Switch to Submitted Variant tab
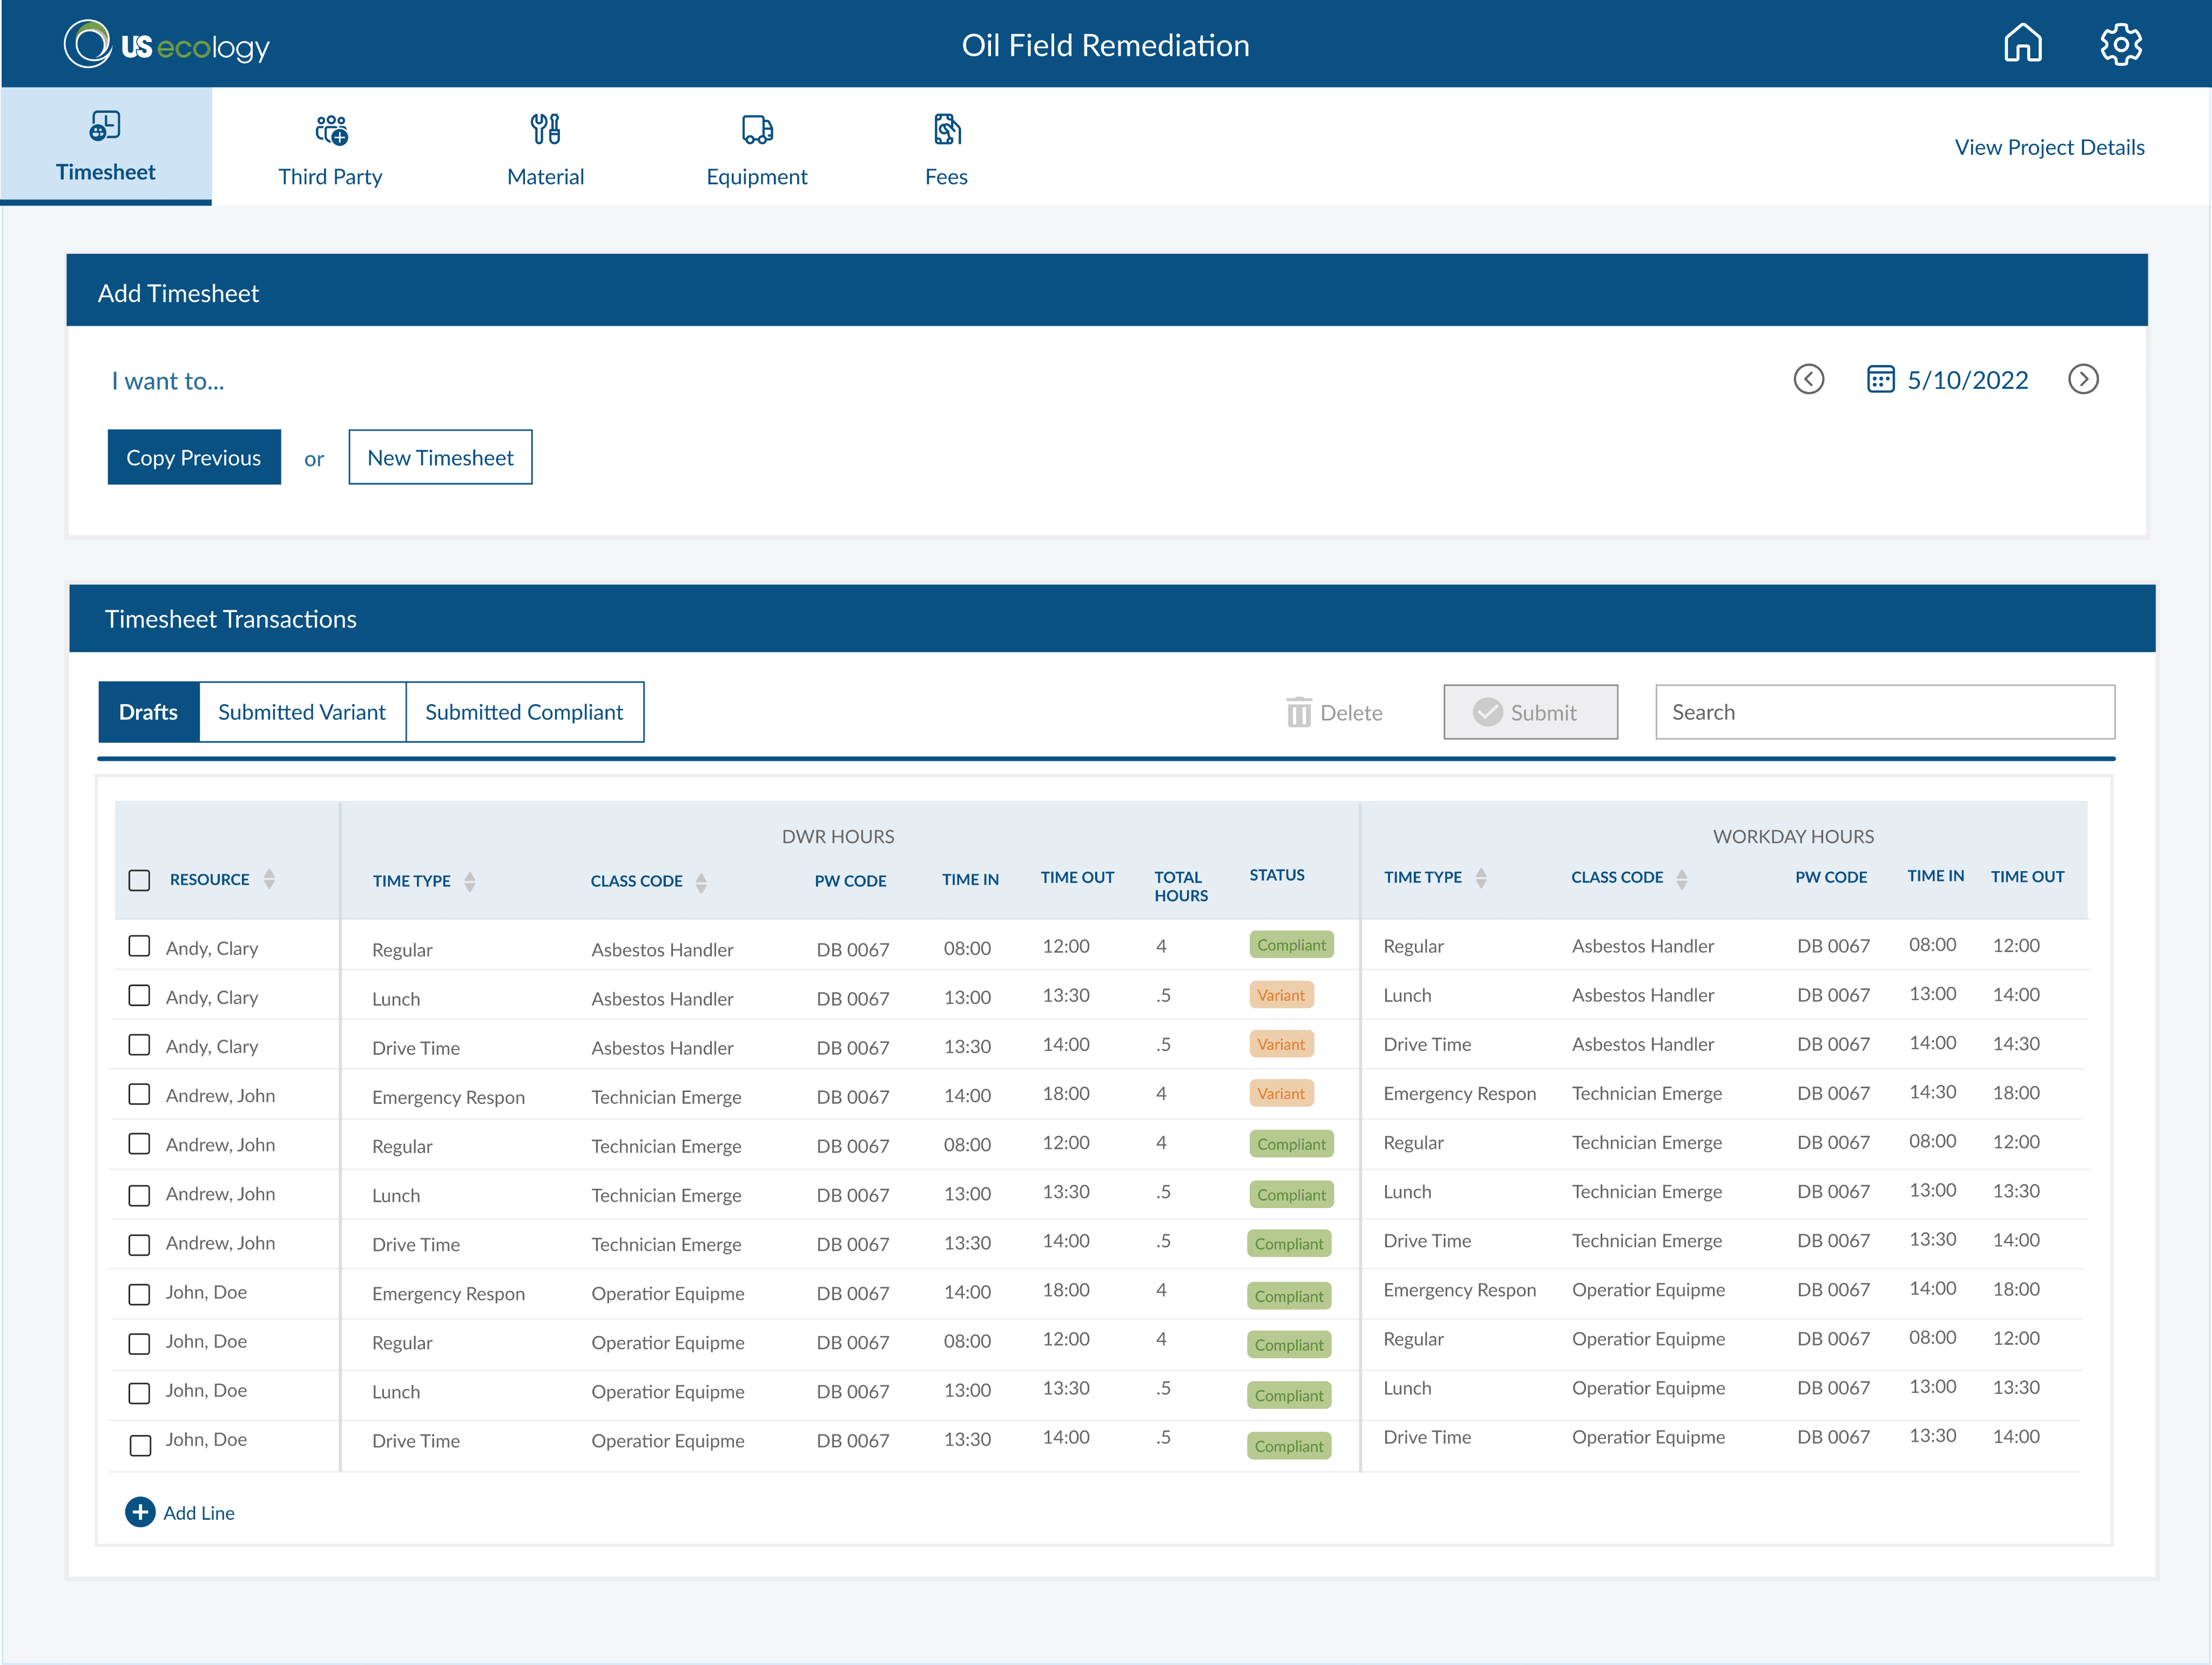This screenshot has height=1665, width=2212. click(302, 712)
